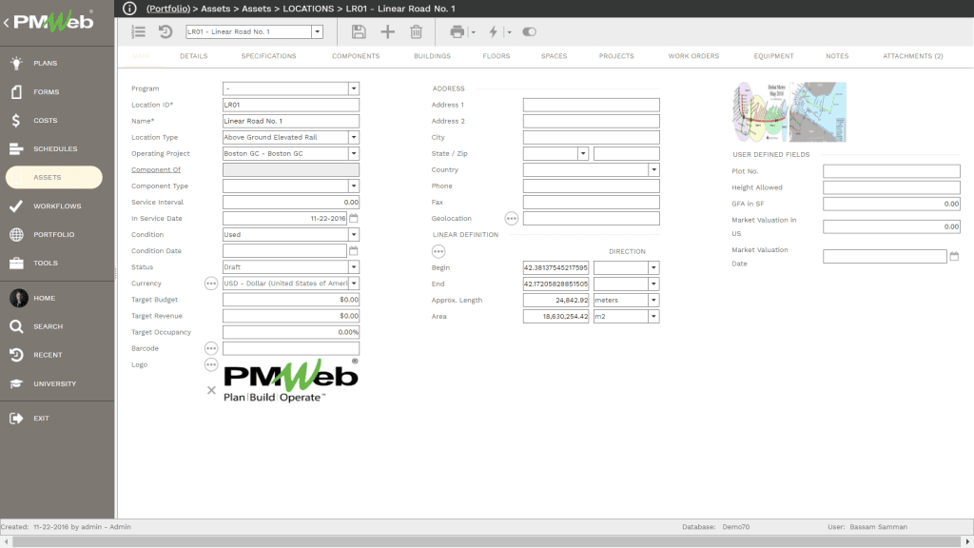The width and height of the screenshot is (974, 548).
Task: Open the In Service Date calendar picker
Action: [x=354, y=218]
